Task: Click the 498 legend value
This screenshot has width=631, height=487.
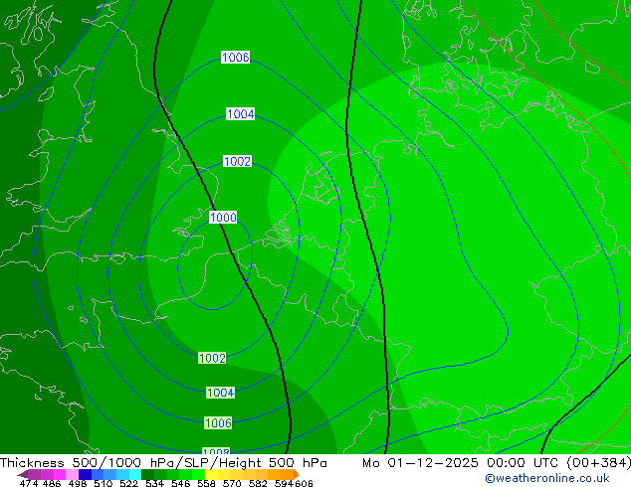Action: [x=78, y=483]
